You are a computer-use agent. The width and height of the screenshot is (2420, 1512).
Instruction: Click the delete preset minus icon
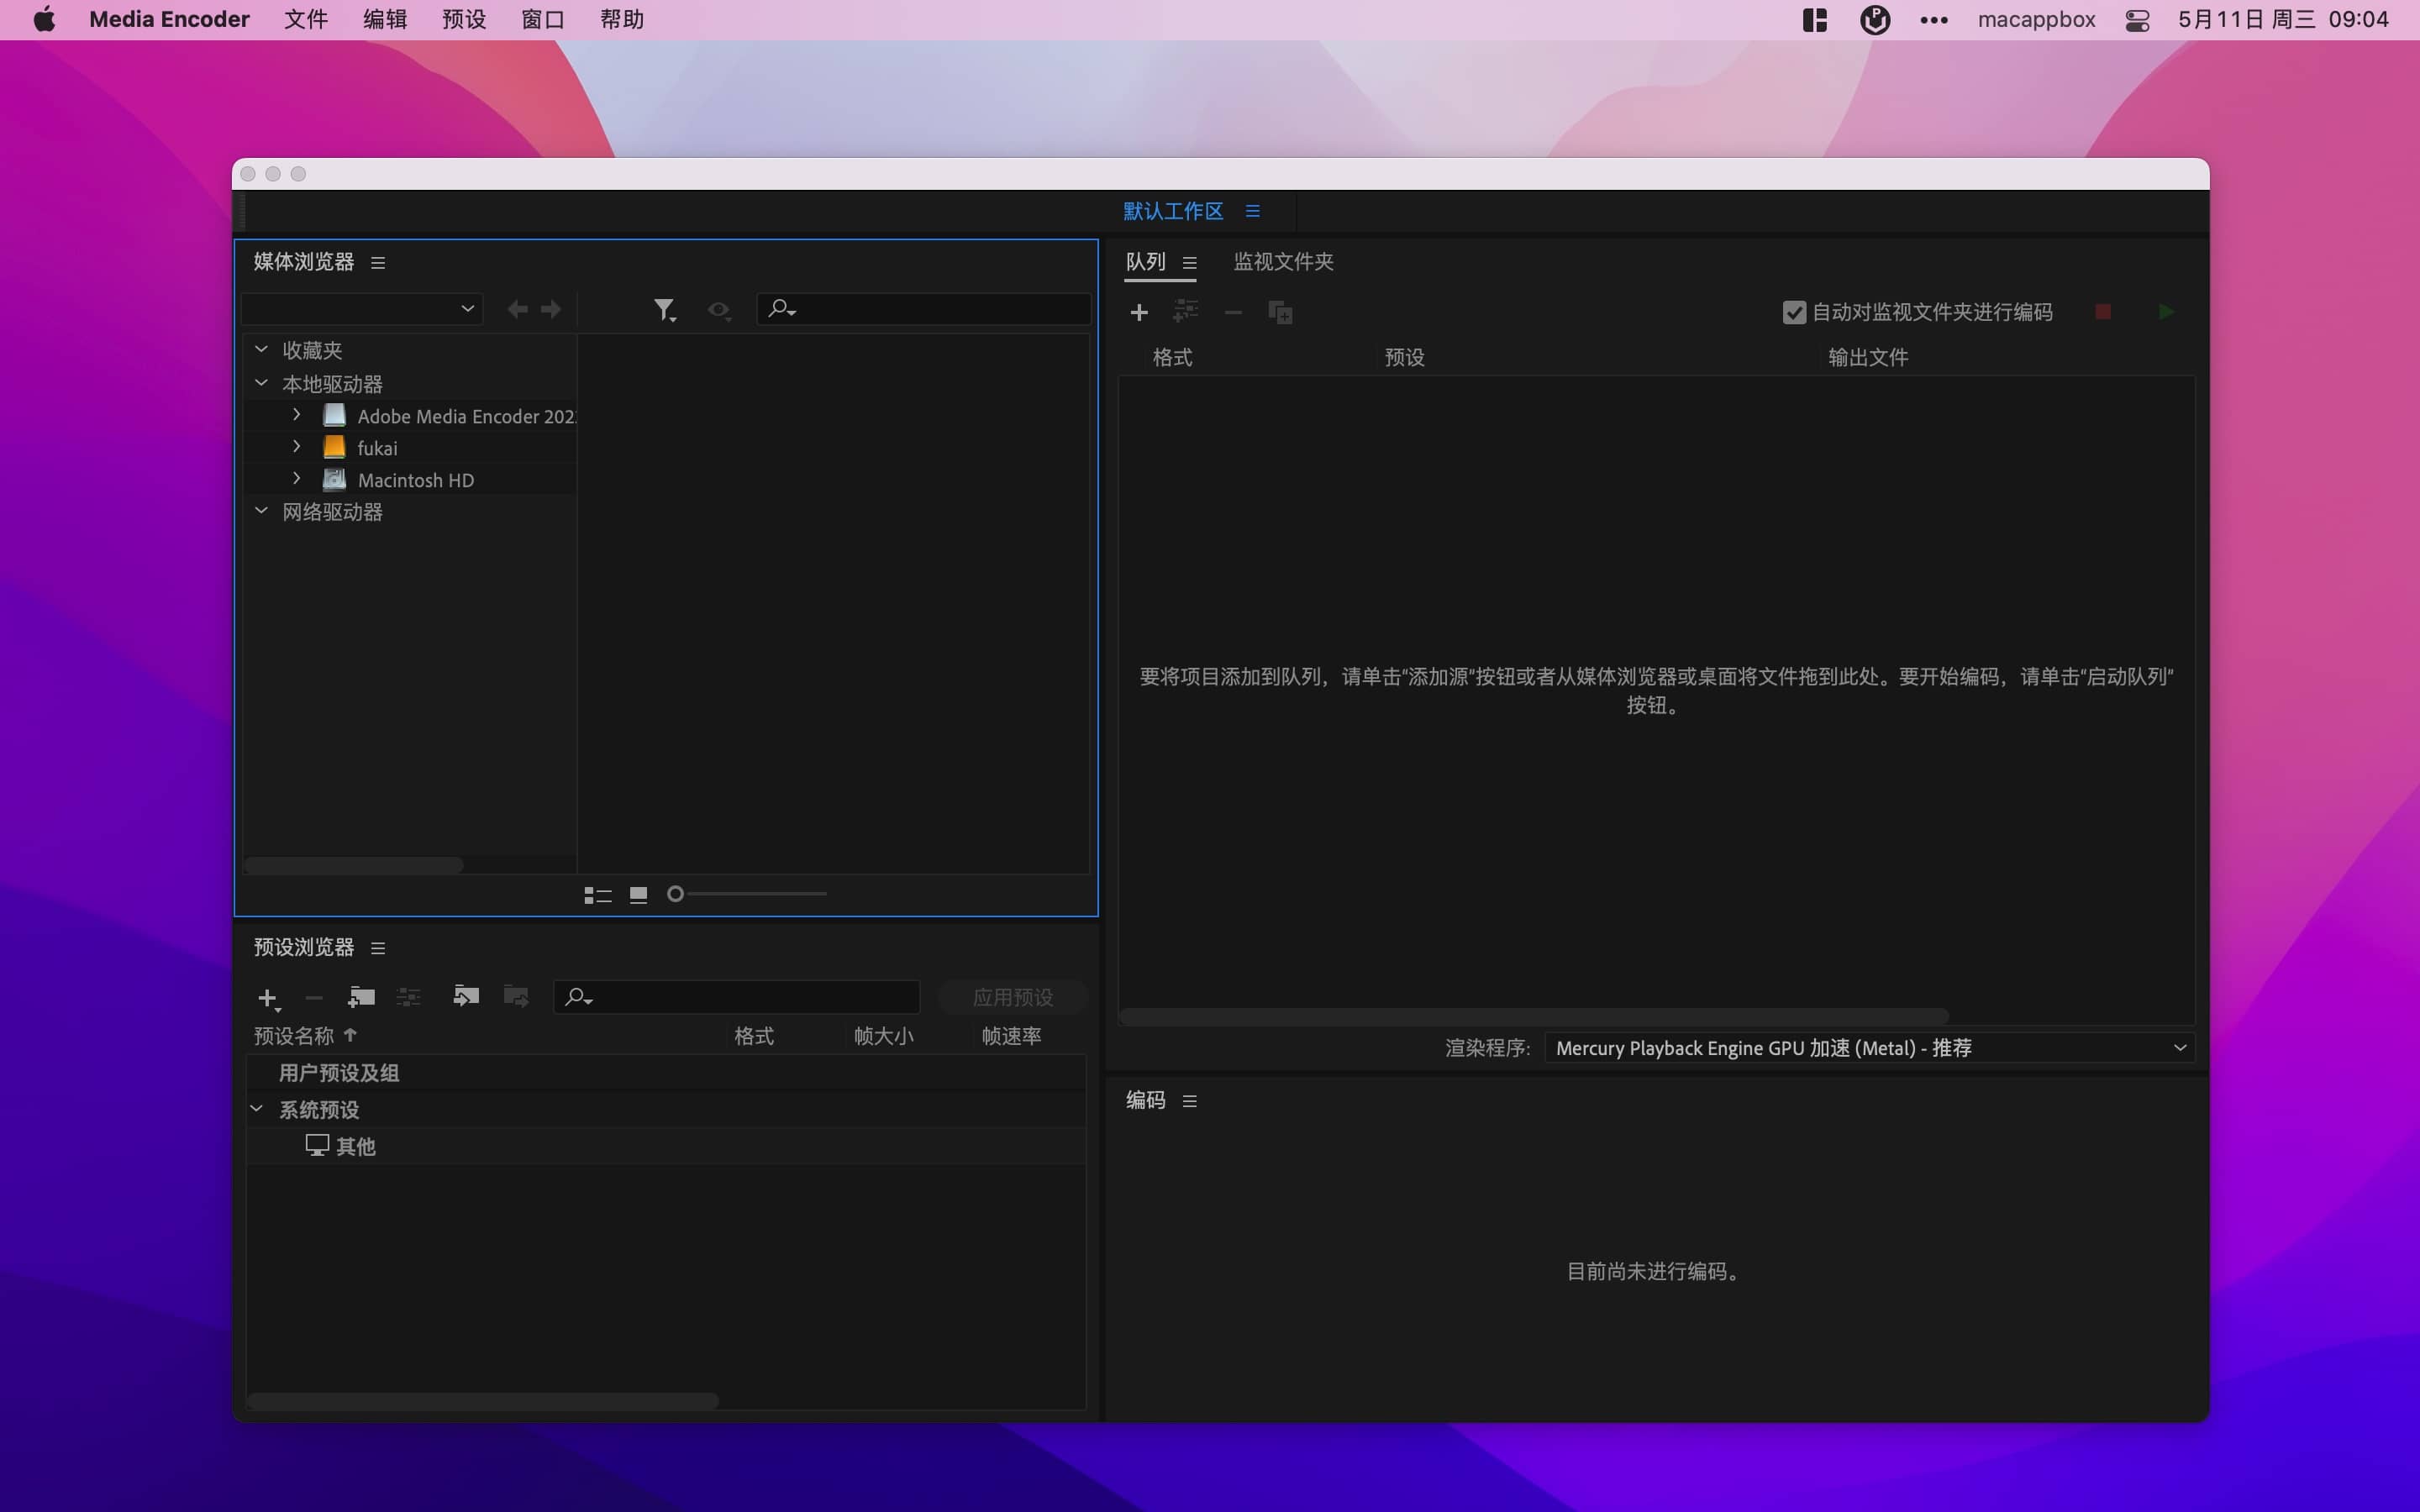(x=314, y=998)
